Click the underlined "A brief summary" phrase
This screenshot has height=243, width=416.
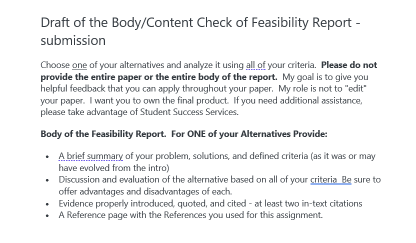tap(90, 156)
